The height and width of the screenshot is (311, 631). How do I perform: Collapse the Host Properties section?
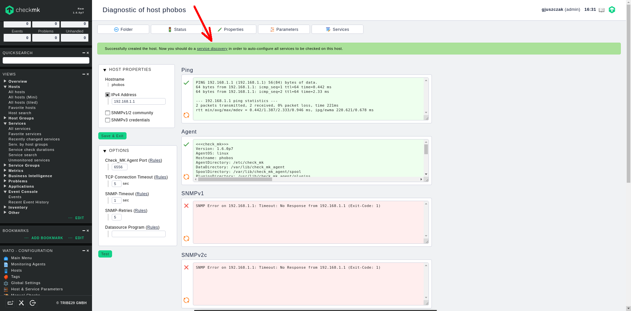click(x=105, y=70)
